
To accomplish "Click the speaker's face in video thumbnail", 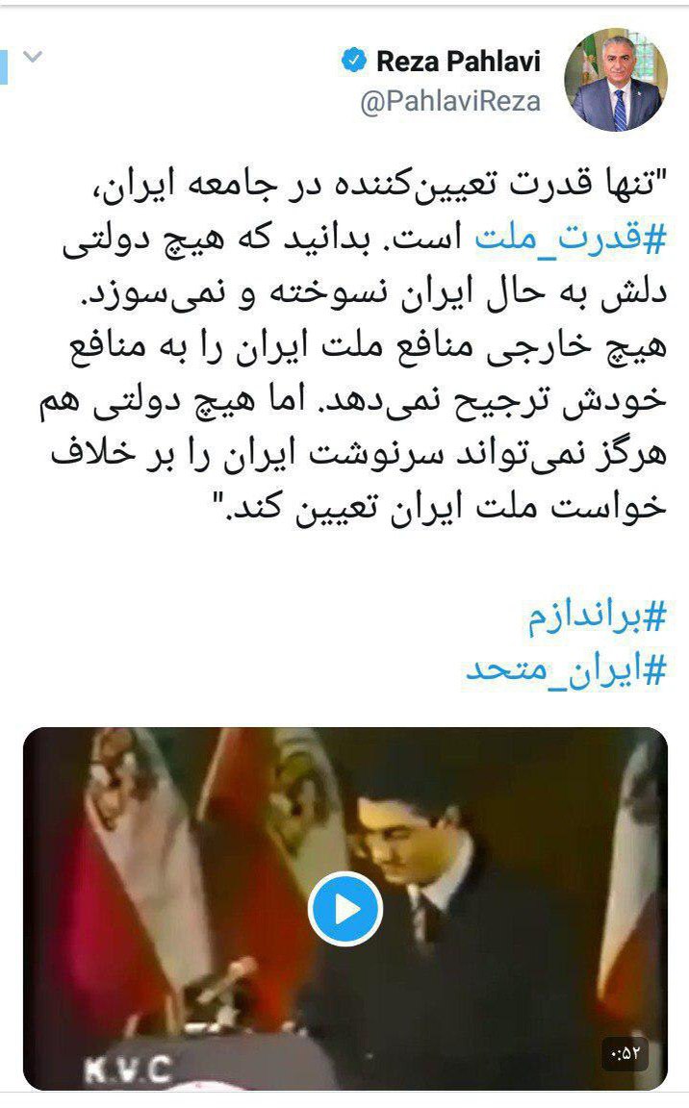I will (397, 836).
